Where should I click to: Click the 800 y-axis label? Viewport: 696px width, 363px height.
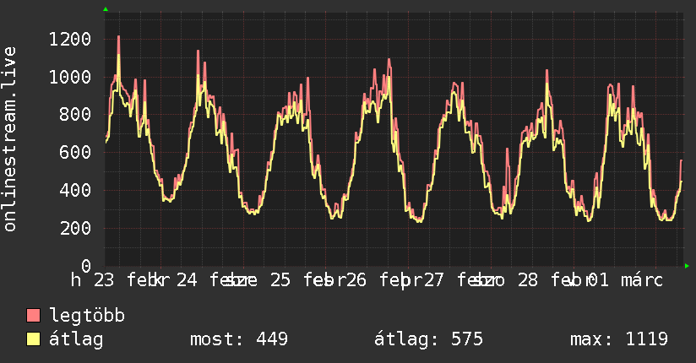pos(75,115)
